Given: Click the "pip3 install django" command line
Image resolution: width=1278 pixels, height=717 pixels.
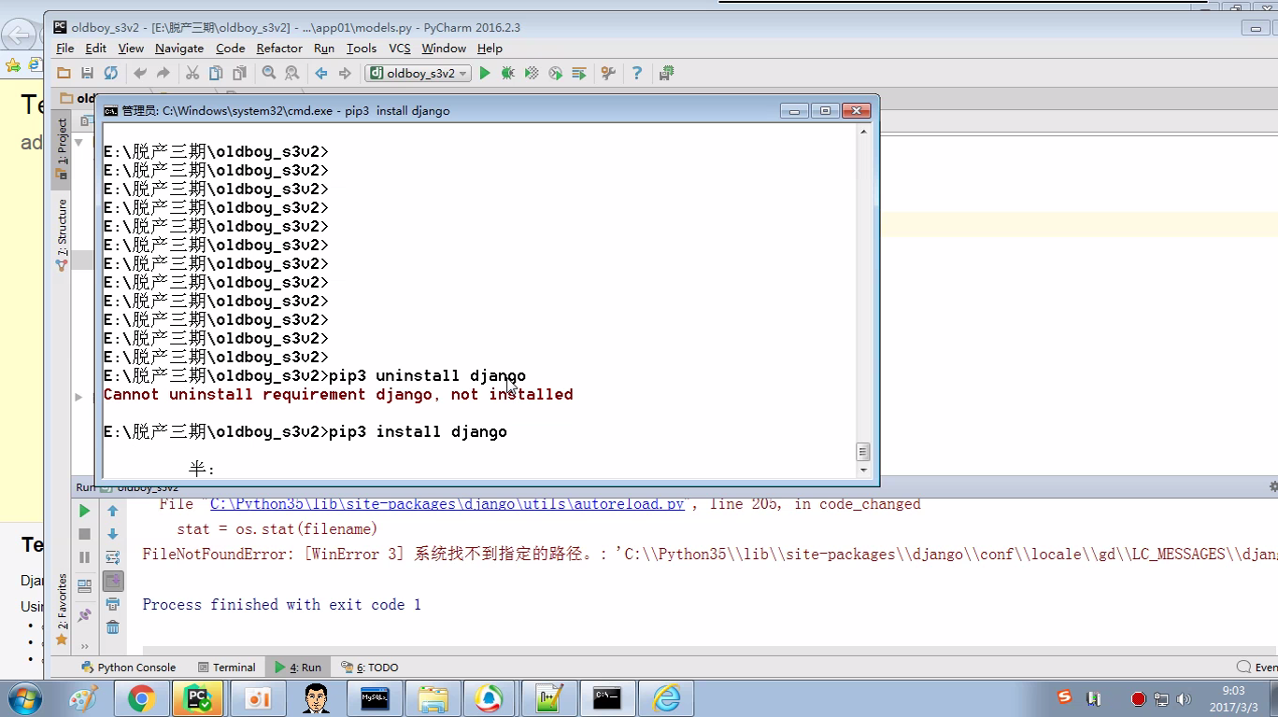Looking at the screenshot, I should tap(305, 432).
